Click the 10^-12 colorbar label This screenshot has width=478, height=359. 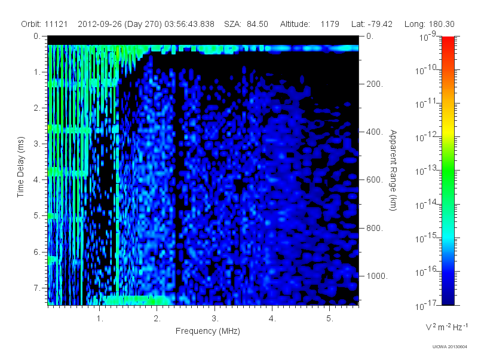[x=426, y=138]
